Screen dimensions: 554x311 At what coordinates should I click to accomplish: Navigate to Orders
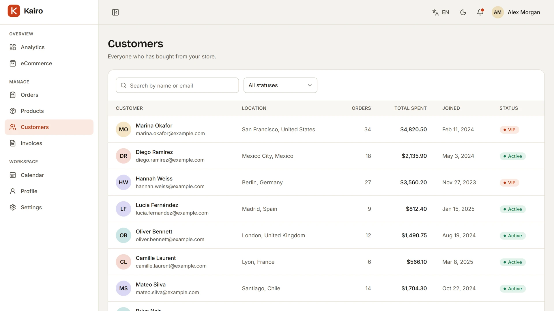49,95
